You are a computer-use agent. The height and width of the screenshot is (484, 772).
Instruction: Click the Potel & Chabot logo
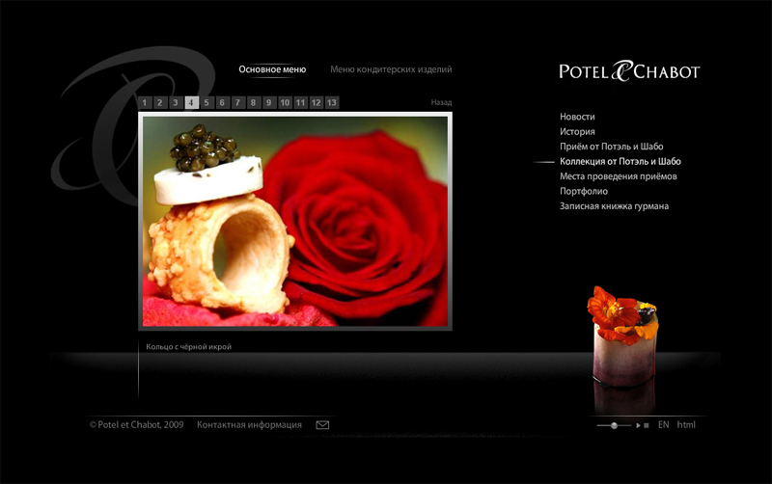[x=629, y=71]
